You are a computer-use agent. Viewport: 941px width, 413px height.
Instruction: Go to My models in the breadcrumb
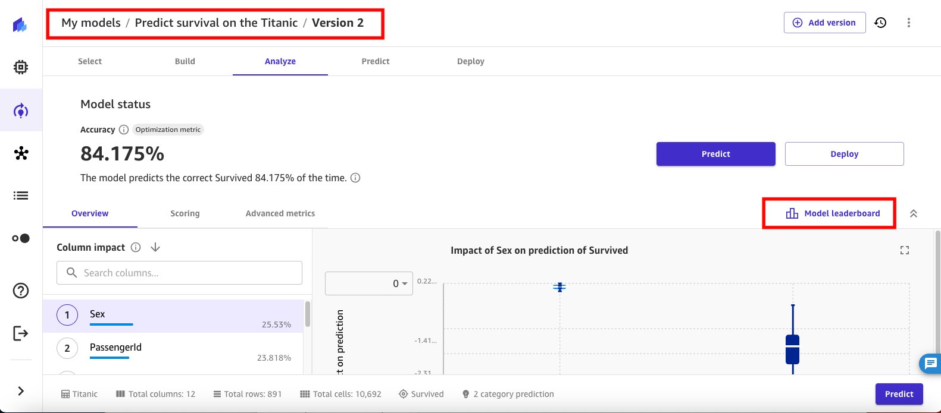click(91, 23)
